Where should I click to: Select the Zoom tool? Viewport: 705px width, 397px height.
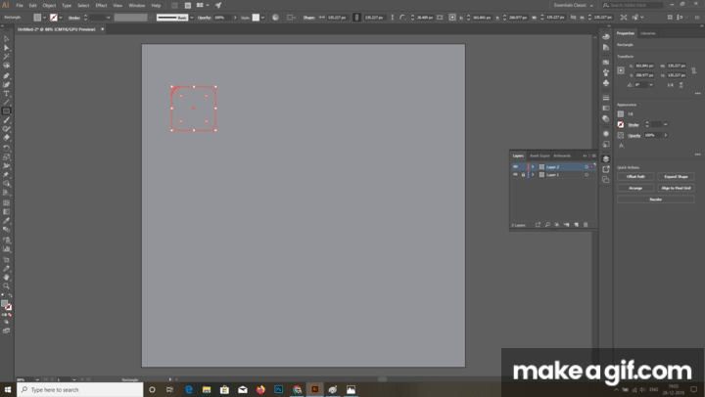click(6, 287)
